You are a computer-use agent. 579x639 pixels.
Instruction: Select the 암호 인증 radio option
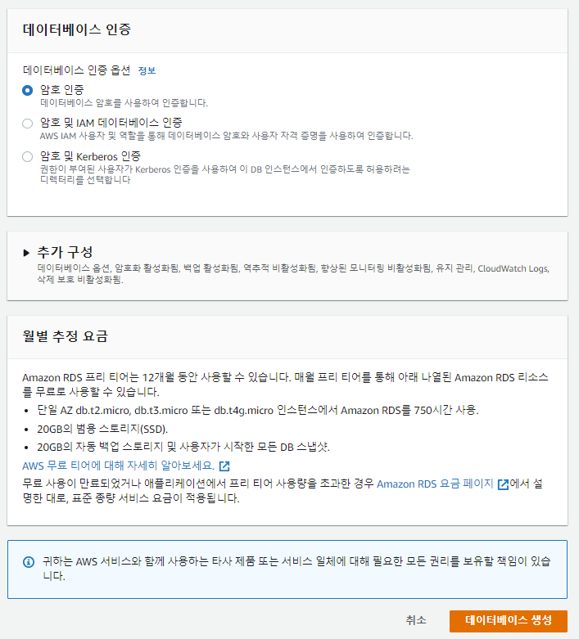tap(27, 90)
